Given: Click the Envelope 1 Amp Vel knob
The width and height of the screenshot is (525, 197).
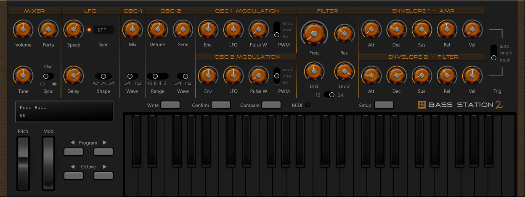Looking at the screenshot, I should coord(472,29).
